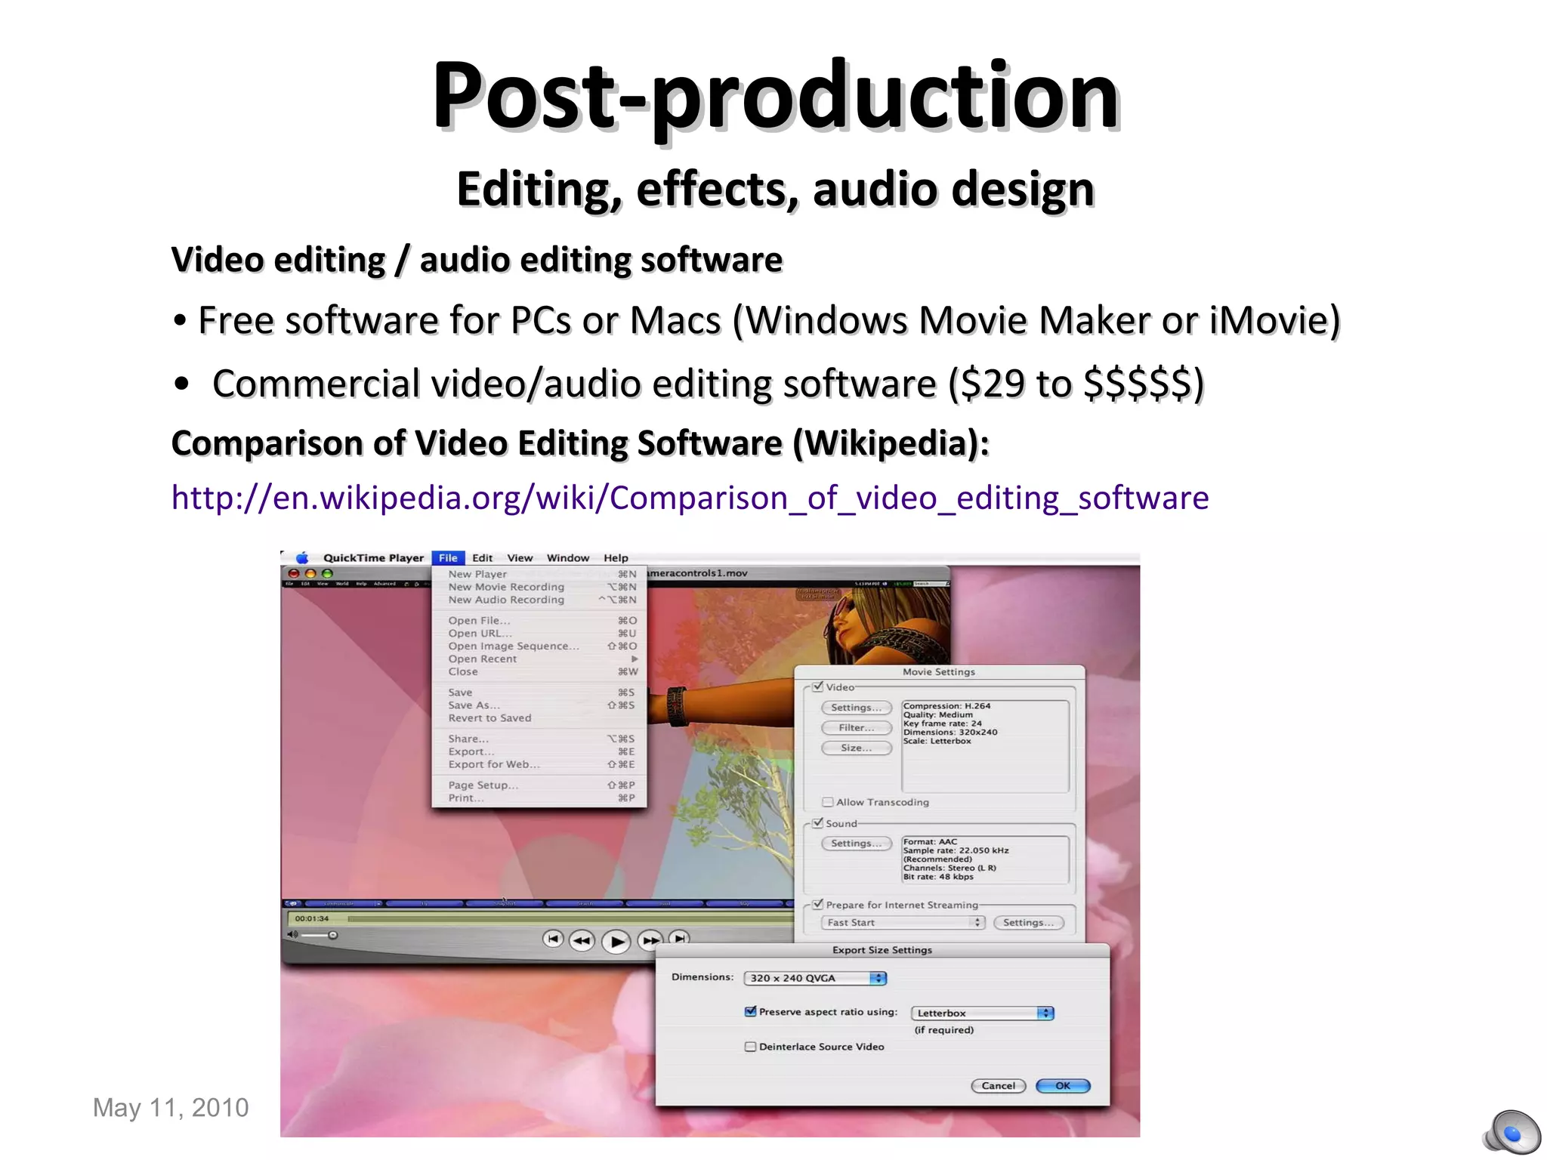1547x1160 pixels.
Task: Click the Size... button in Movie Settings
Action: [856, 748]
